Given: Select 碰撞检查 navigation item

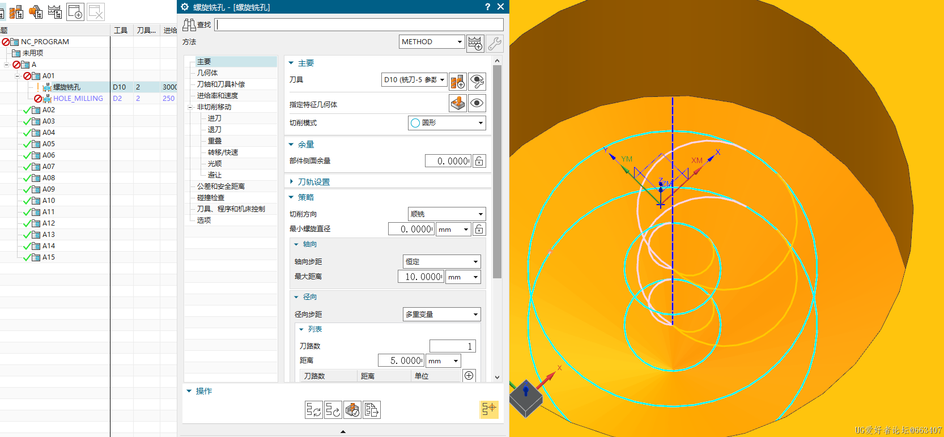Looking at the screenshot, I should [x=211, y=198].
